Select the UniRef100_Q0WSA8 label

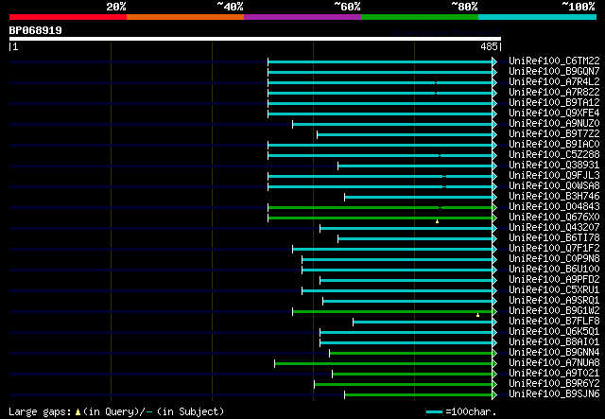click(554, 185)
